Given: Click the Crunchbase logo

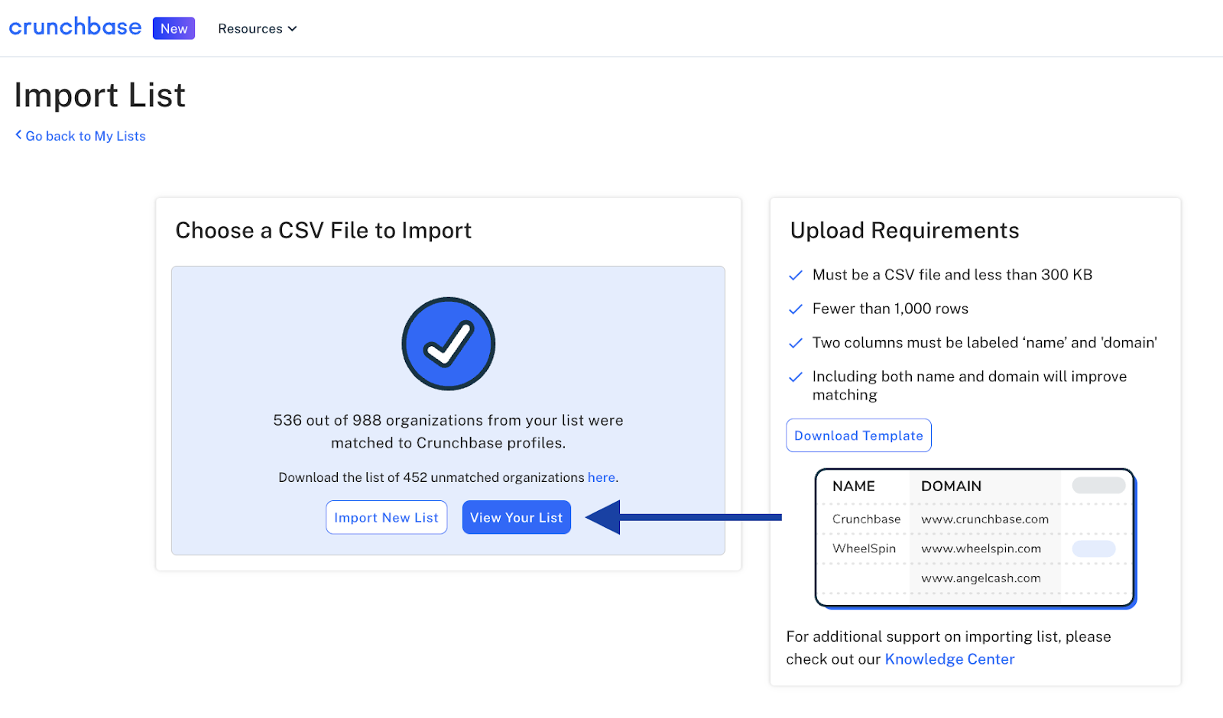Looking at the screenshot, I should click(x=75, y=27).
